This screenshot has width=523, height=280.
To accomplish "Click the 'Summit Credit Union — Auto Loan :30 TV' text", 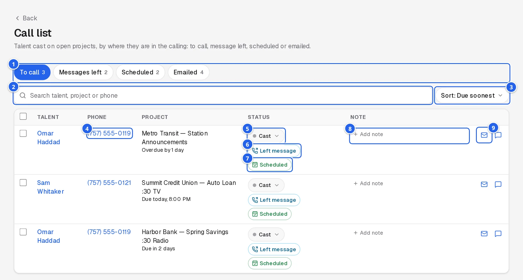I will click(x=189, y=187).
